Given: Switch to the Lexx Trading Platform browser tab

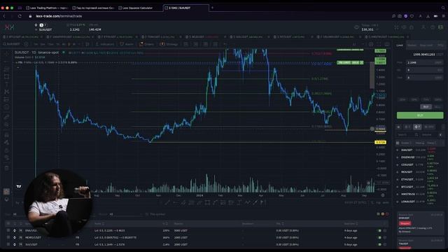Looking at the screenshot, I should [x=47, y=8].
